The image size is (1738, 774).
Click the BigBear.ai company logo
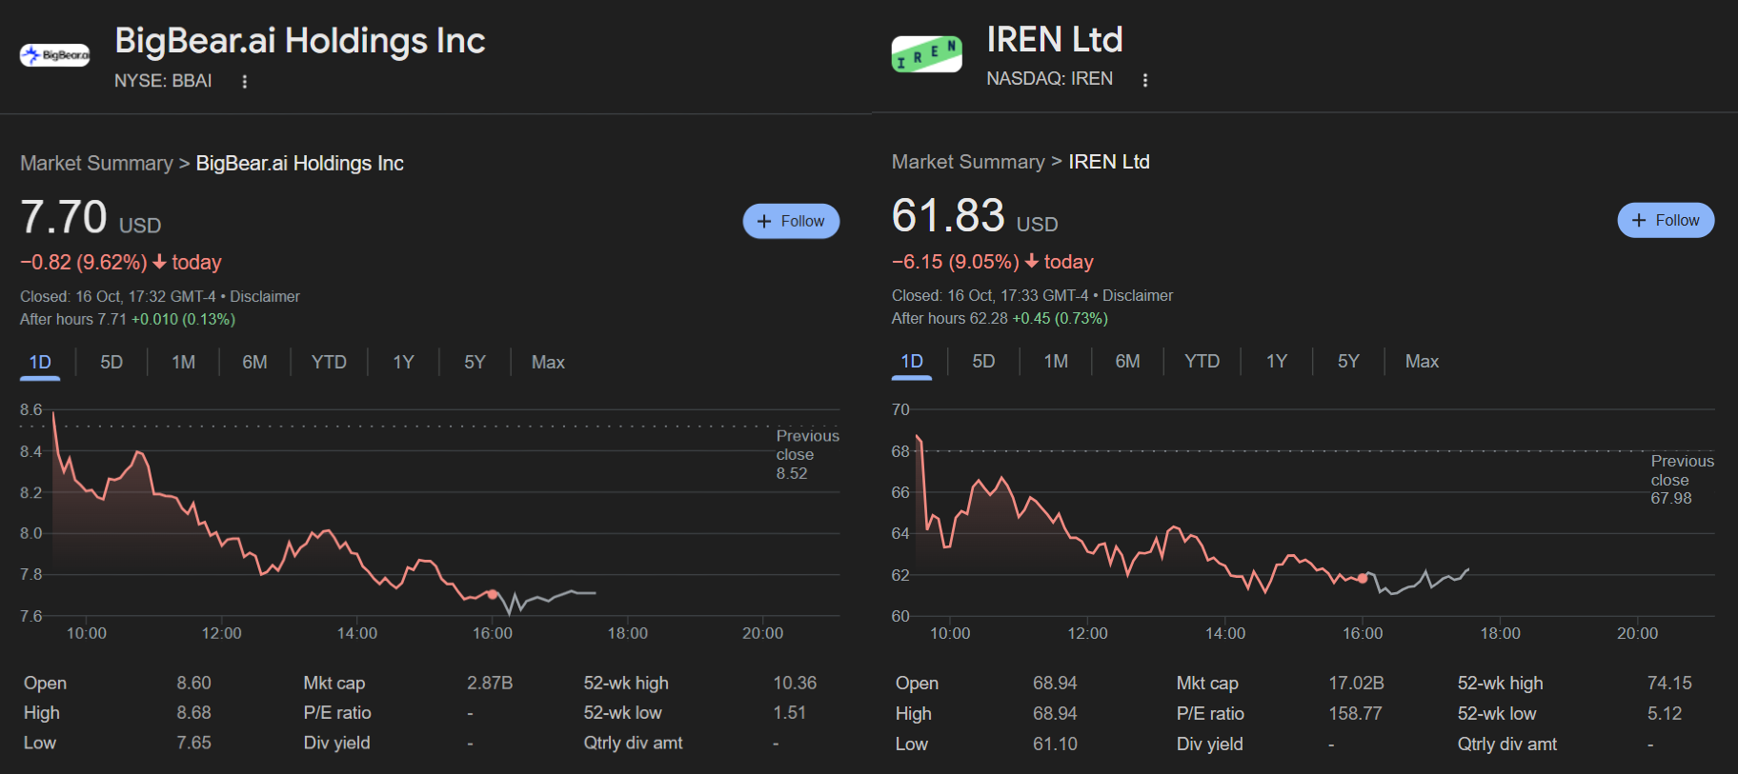coord(54,55)
